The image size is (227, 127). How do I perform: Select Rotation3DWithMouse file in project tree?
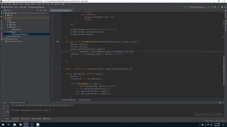[21, 34]
